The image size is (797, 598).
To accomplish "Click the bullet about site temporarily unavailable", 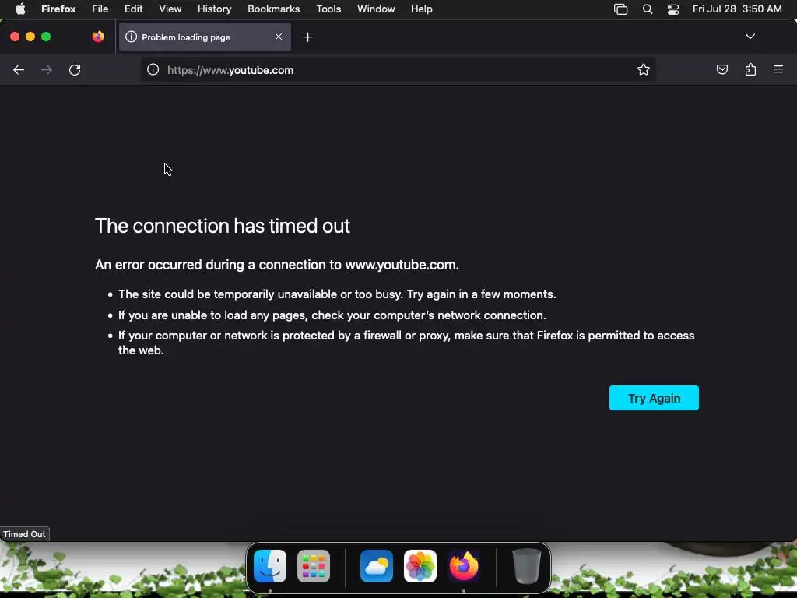I will tap(337, 294).
